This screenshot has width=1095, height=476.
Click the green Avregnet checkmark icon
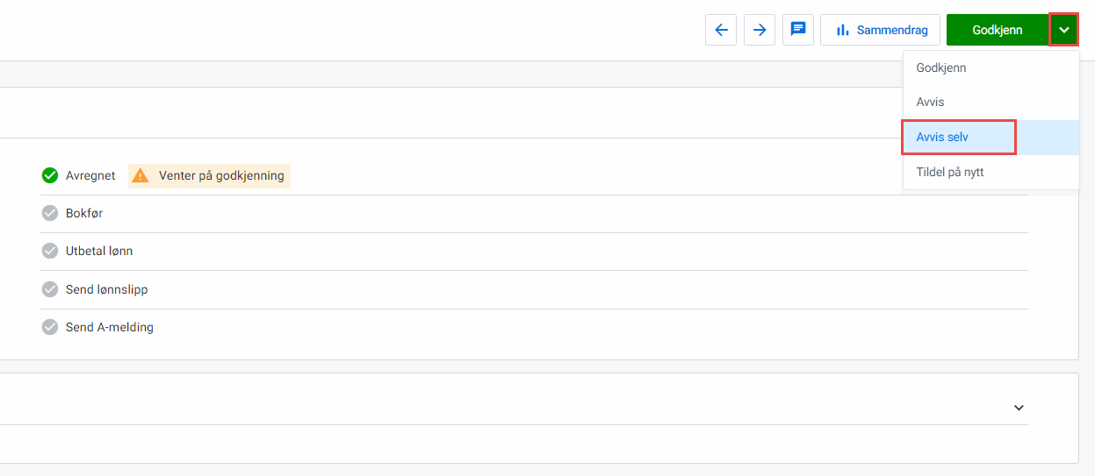[50, 175]
